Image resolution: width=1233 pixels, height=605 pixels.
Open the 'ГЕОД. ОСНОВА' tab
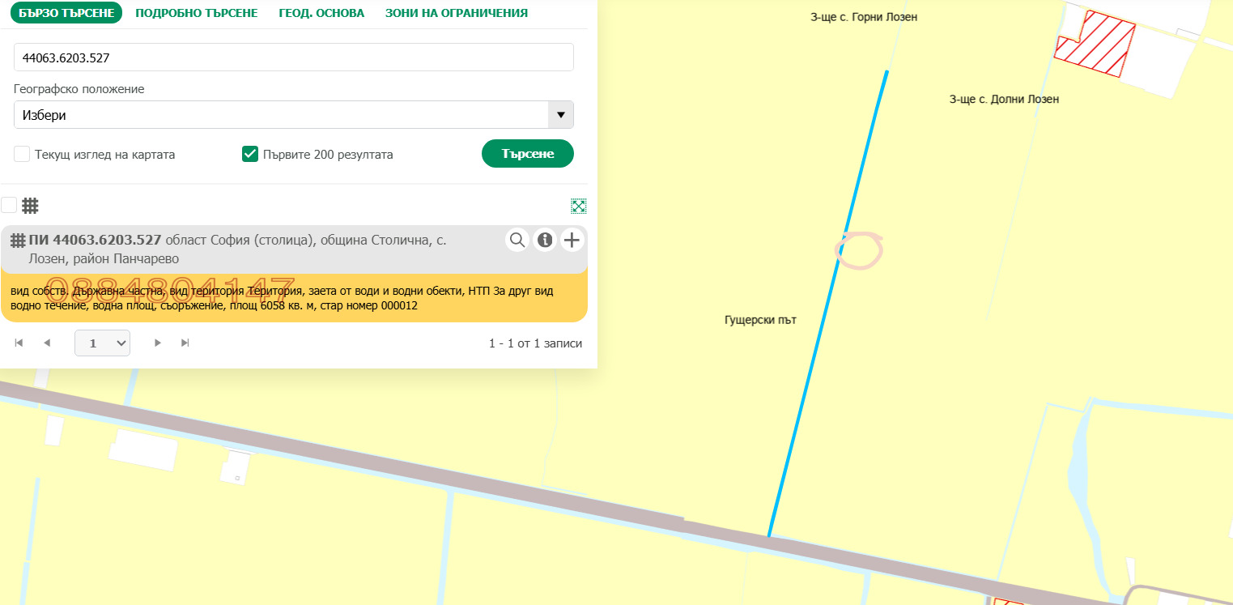click(321, 13)
